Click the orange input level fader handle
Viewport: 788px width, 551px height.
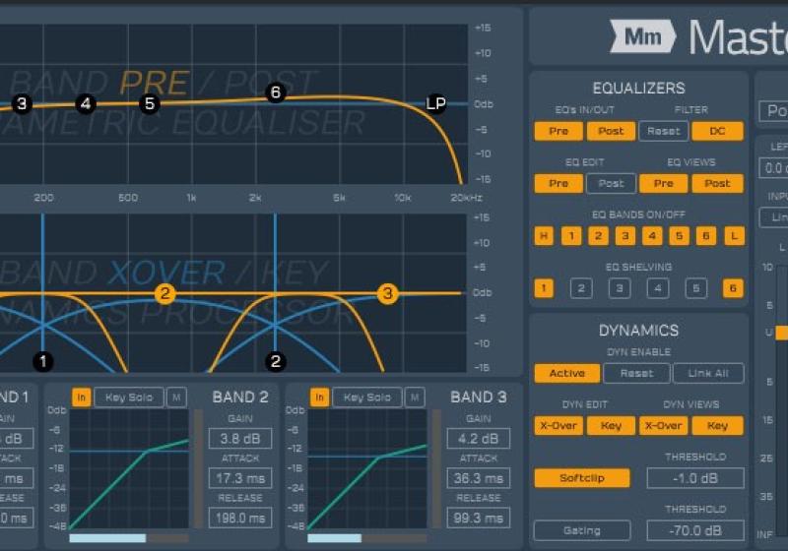pyautogui.click(x=782, y=333)
